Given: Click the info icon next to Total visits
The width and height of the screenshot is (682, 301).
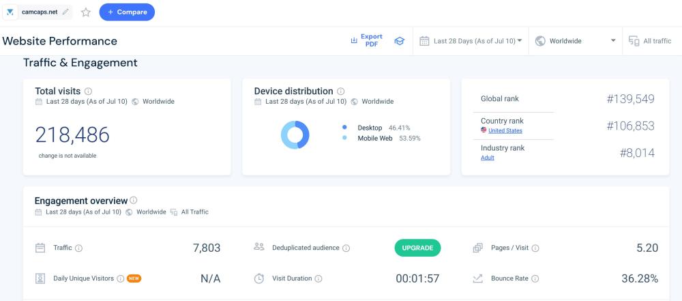Looking at the screenshot, I should click(89, 91).
